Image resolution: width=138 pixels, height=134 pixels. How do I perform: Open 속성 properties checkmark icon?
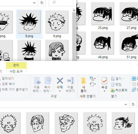coord(104,81)
